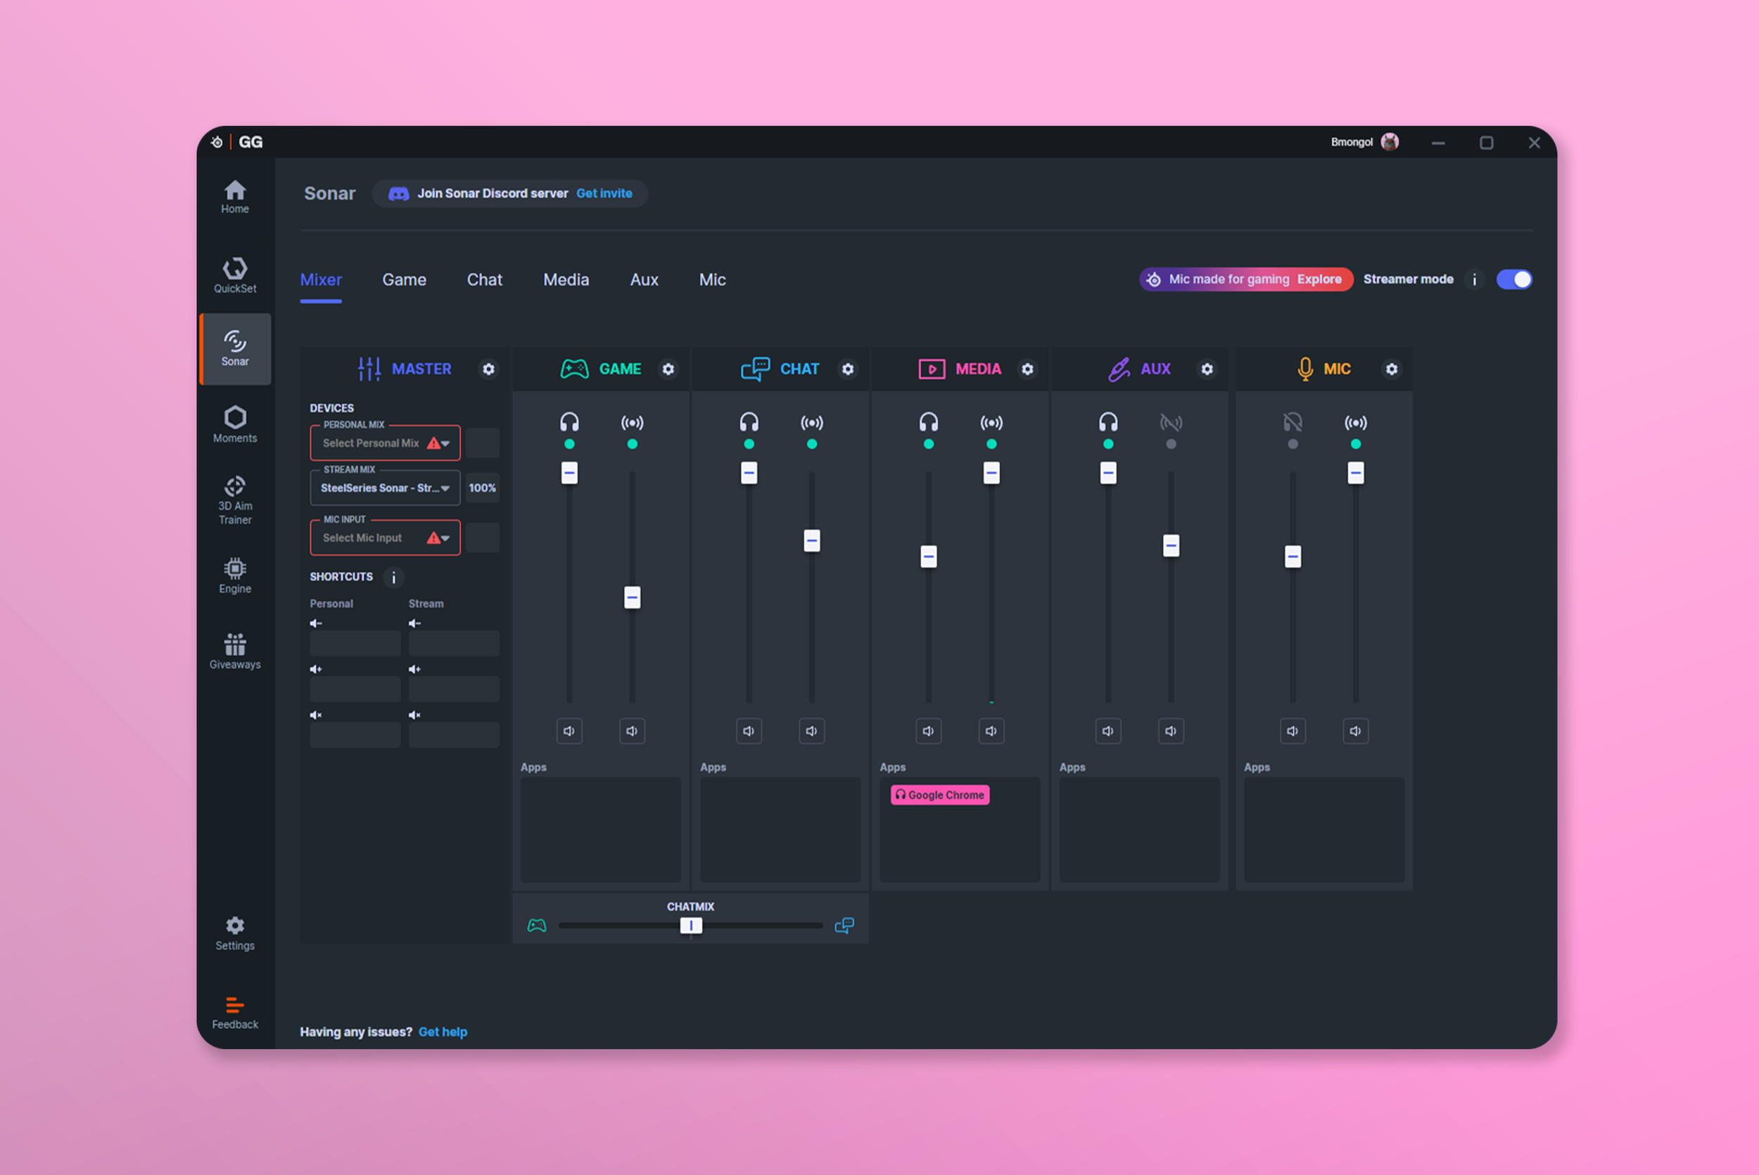Toggle the MIC headphone monitoring icon

pyautogui.click(x=1293, y=423)
